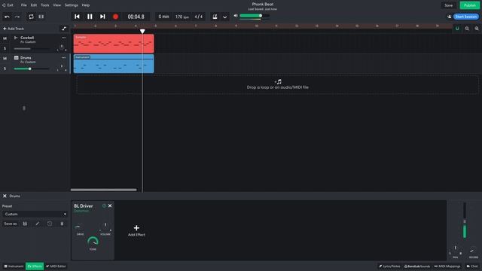The width and height of the screenshot is (482, 271).
Task: Open the View menu
Action: point(57,5)
